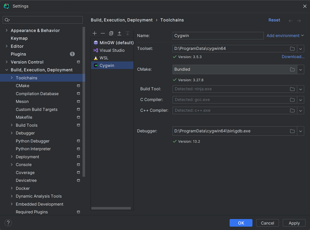Browse folder for C Compiler
The image size is (310, 230).
click(292, 100)
